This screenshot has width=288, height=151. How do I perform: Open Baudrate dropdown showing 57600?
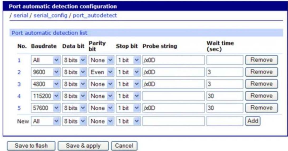[46, 108]
